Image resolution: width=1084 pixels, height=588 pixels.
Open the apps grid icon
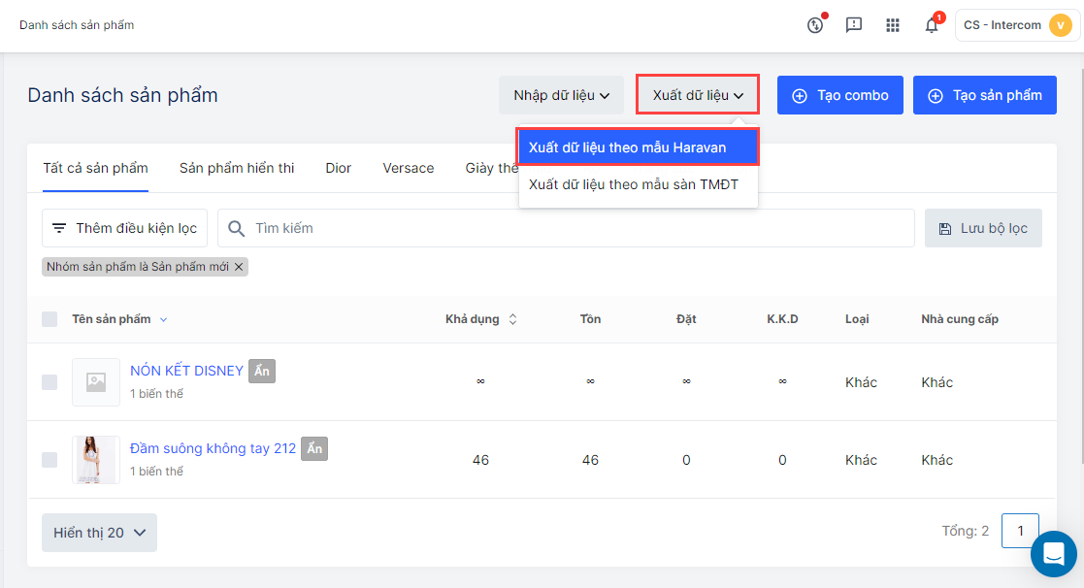893,25
